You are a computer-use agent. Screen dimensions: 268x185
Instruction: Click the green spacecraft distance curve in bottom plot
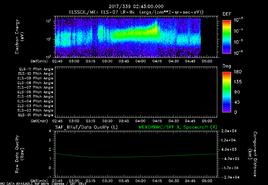(x=136, y=157)
